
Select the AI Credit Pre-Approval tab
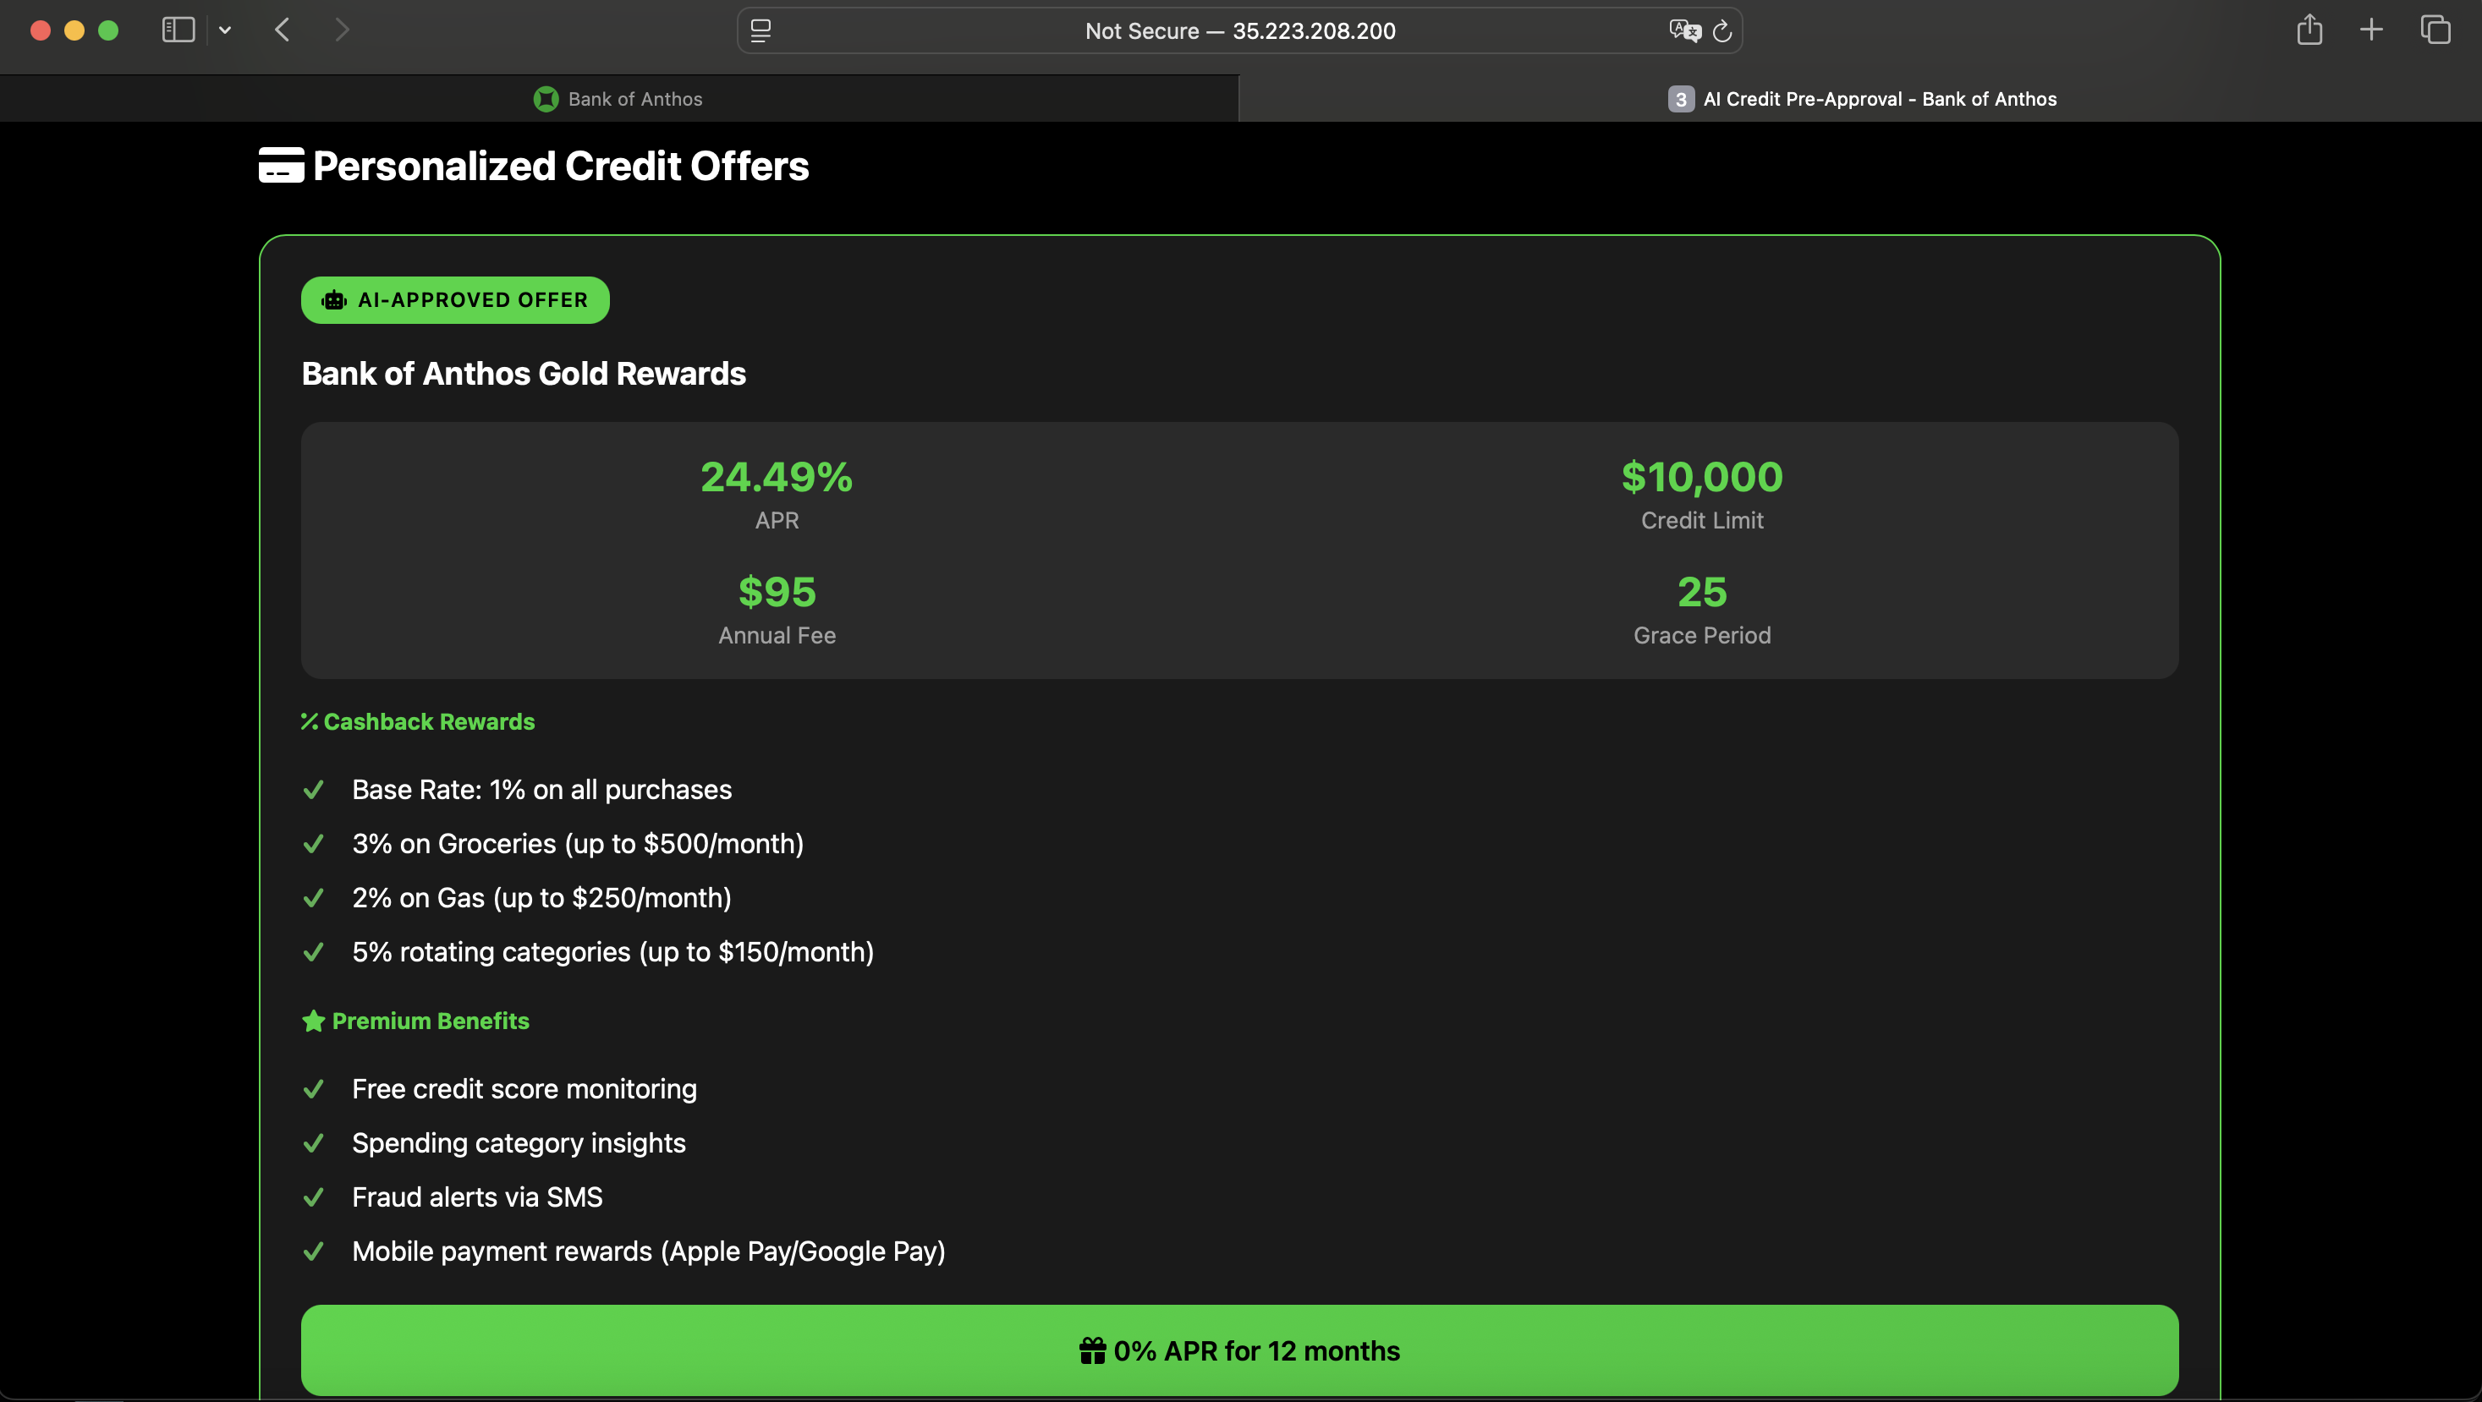pos(1861,99)
